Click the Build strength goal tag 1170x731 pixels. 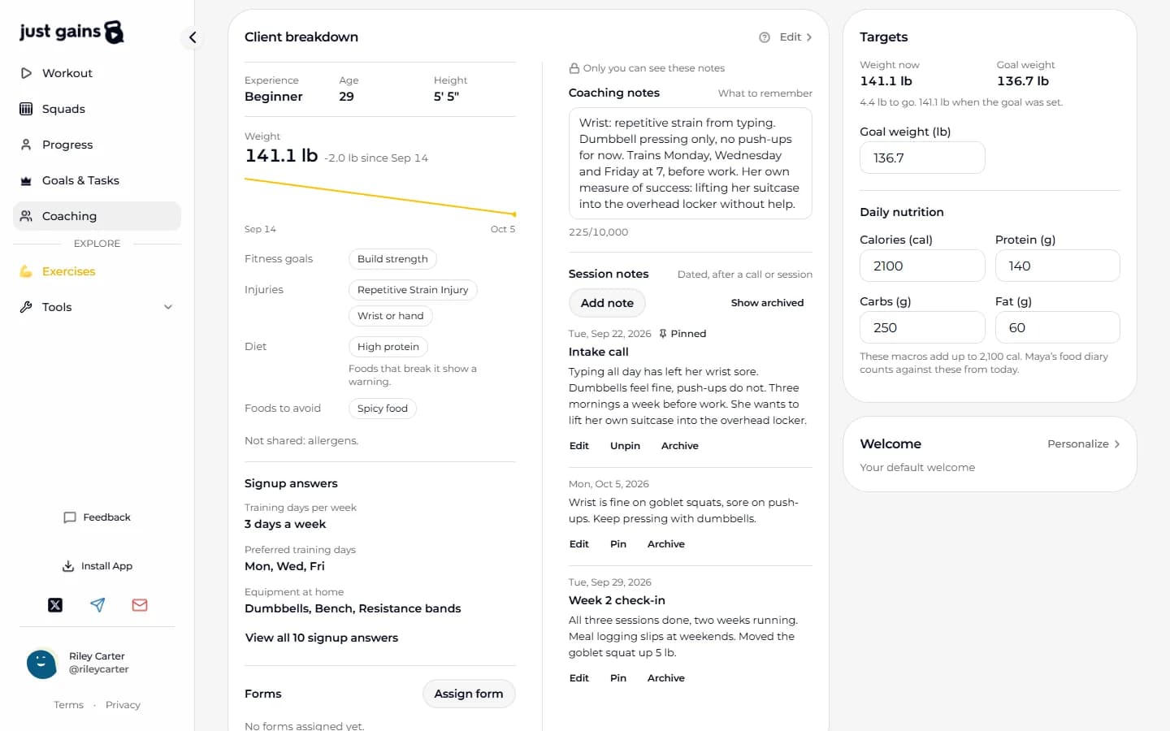392,259
